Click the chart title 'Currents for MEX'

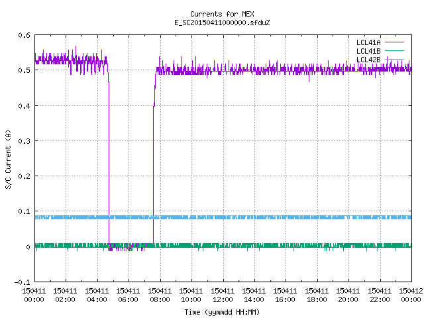tap(222, 14)
